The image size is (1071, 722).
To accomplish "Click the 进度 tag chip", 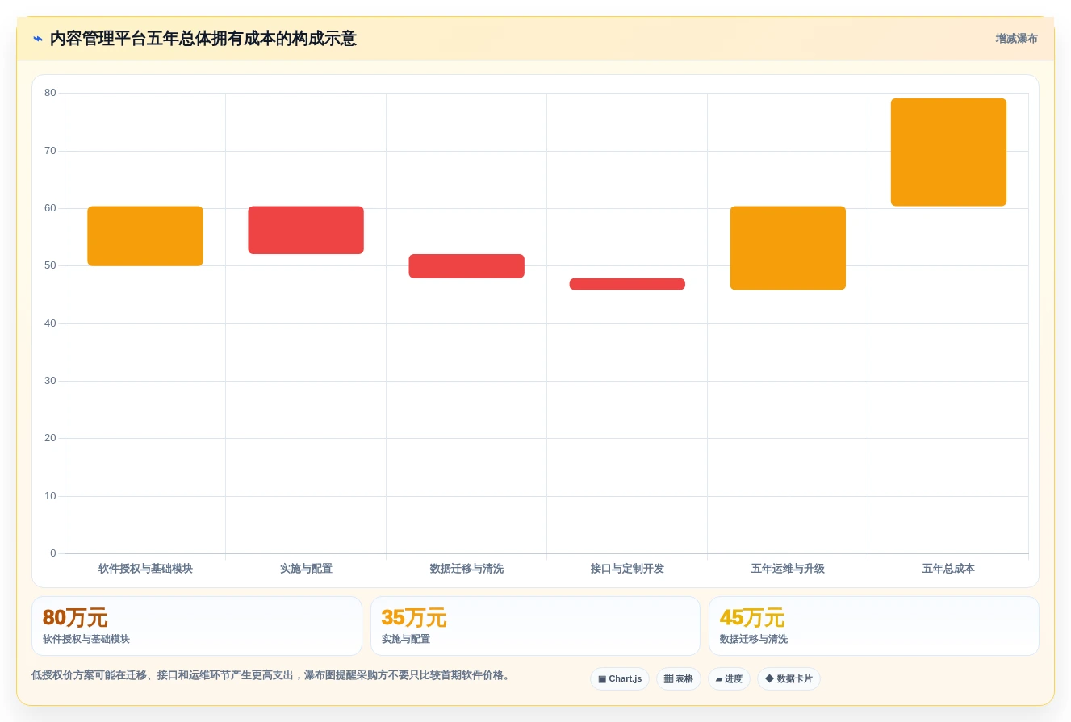I will click(729, 679).
